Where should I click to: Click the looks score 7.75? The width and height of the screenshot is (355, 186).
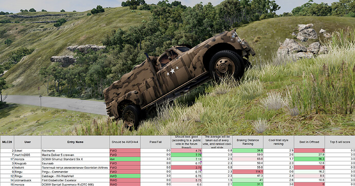[186, 155]
